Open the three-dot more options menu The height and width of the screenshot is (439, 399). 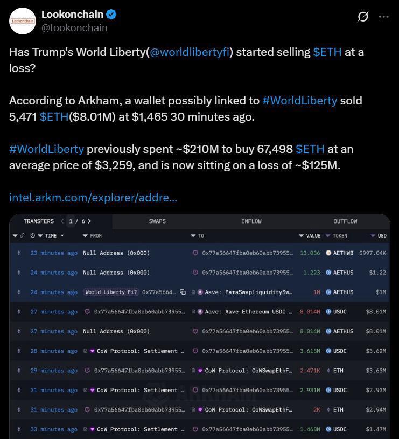click(383, 17)
